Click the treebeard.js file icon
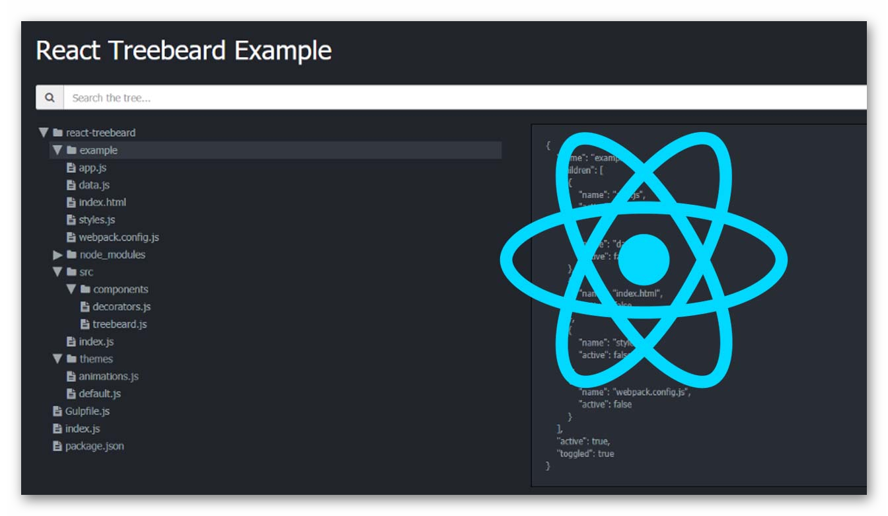The width and height of the screenshot is (888, 516). tap(85, 324)
